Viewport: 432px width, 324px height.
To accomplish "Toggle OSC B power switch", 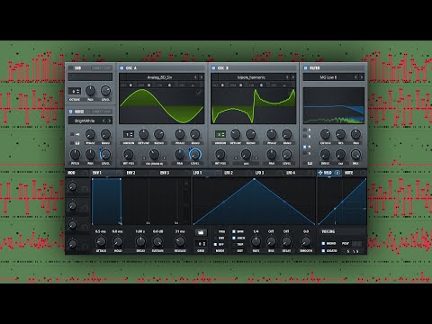I will [x=213, y=68].
